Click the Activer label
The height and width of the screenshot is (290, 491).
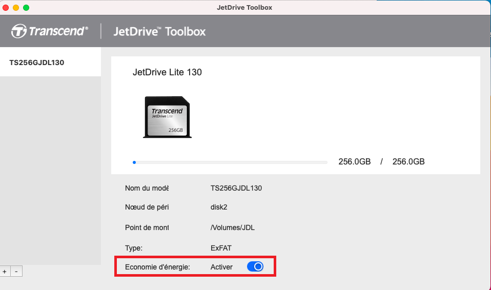coord(221,267)
